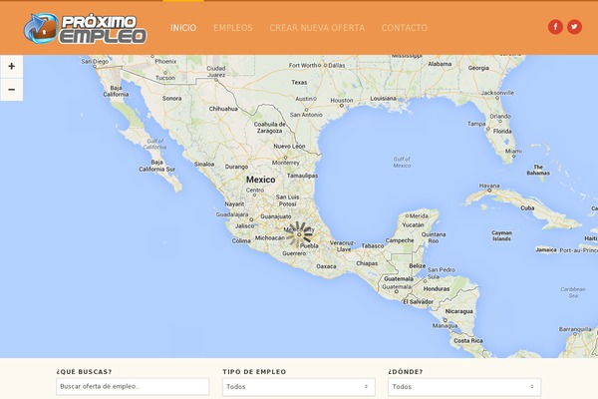Click the 'Nicaragua' label on map
The image size is (598, 399).
click(x=459, y=311)
